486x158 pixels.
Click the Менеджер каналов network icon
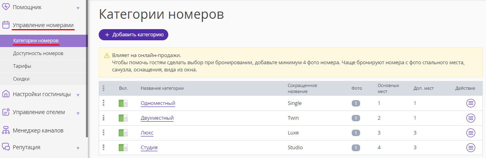pos(6,130)
